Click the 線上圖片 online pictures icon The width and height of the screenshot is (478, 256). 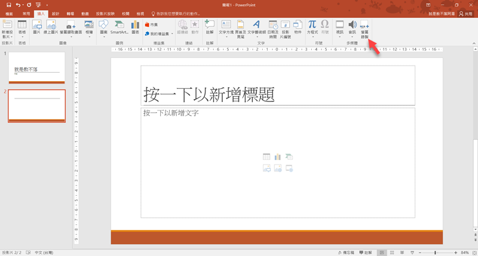[x=51, y=27]
